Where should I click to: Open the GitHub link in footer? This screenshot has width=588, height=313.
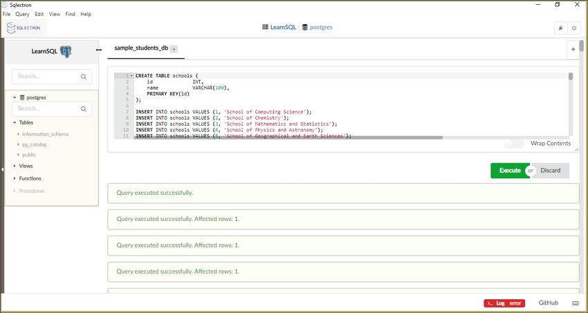click(x=549, y=303)
